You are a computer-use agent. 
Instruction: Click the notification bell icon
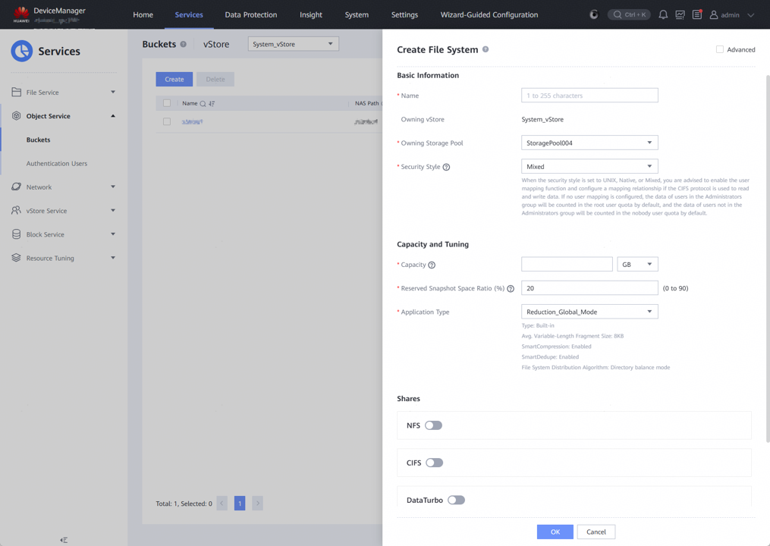(x=663, y=14)
